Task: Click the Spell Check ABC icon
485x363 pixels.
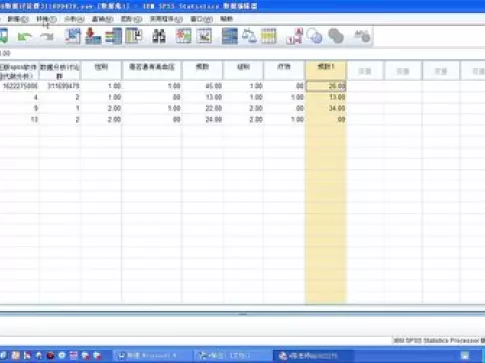Action: tap(362, 36)
